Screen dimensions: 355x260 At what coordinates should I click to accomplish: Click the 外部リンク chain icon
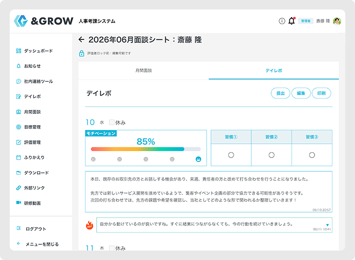(x=19, y=188)
